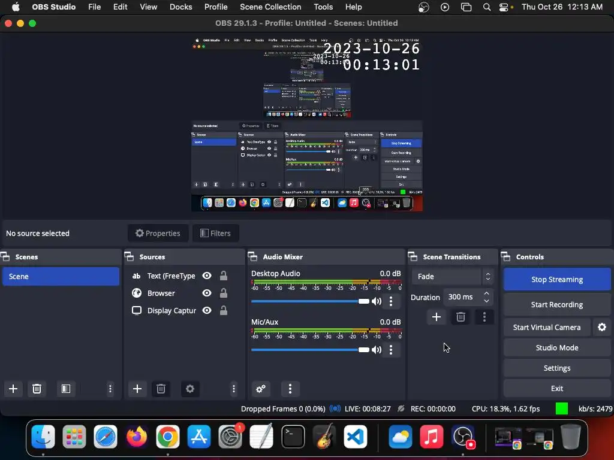614x460 pixels.
Task: Open the Fade transition dropdown
Action: (x=453, y=276)
